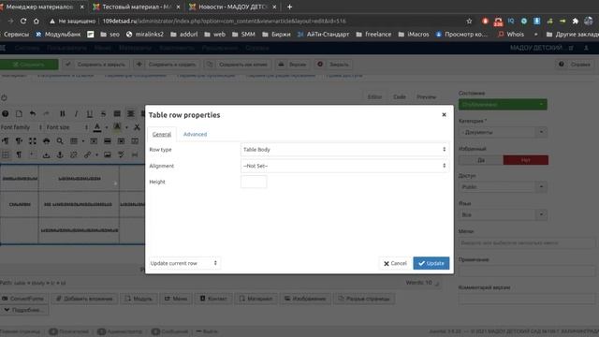This screenshot has height=337, width=599.
Task: Click the new document icon in editor
Action: pos(19,113)
